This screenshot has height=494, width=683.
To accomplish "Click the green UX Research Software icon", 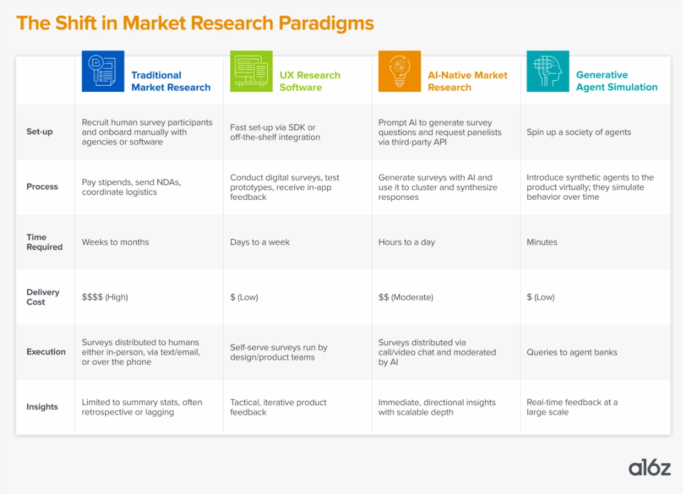I will click(x=251, y=71).
